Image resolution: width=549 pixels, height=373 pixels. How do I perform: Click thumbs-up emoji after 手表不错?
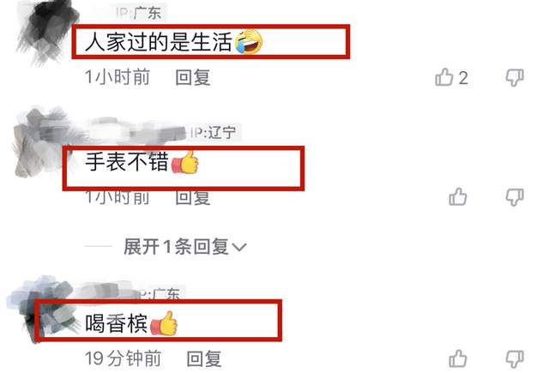[185, 162]
